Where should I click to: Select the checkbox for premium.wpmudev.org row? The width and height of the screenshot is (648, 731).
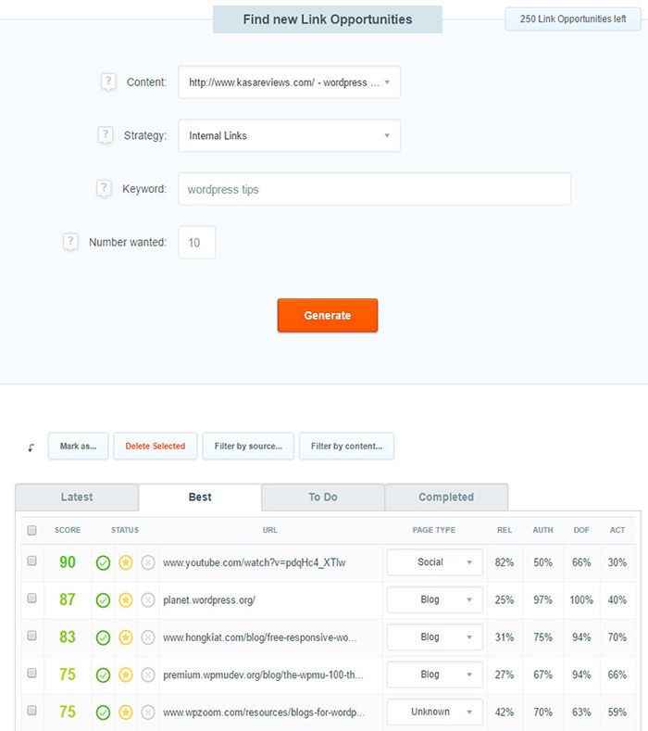tap(32, 674)
